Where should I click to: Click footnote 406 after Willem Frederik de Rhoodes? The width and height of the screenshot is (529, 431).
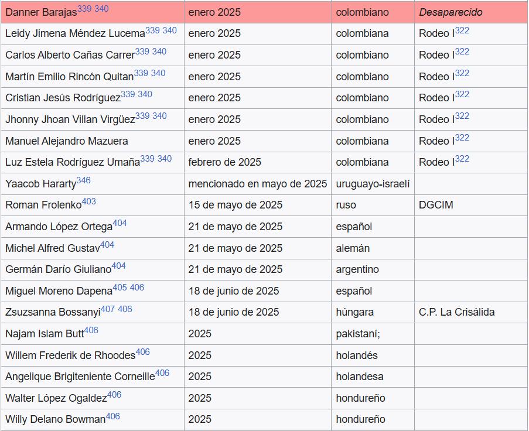click(142, 352)
